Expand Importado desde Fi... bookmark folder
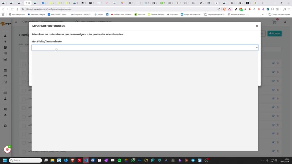 [x=215, y=14]
